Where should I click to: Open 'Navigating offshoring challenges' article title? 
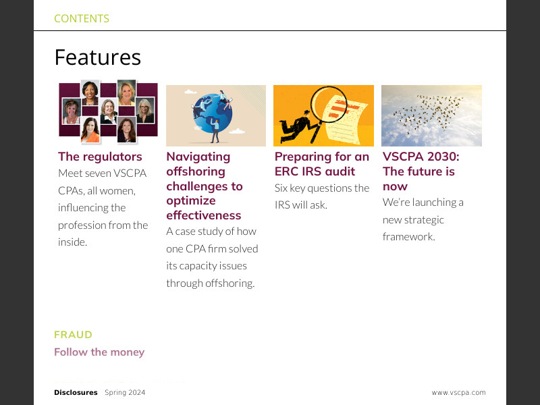(x=204, y=186)
